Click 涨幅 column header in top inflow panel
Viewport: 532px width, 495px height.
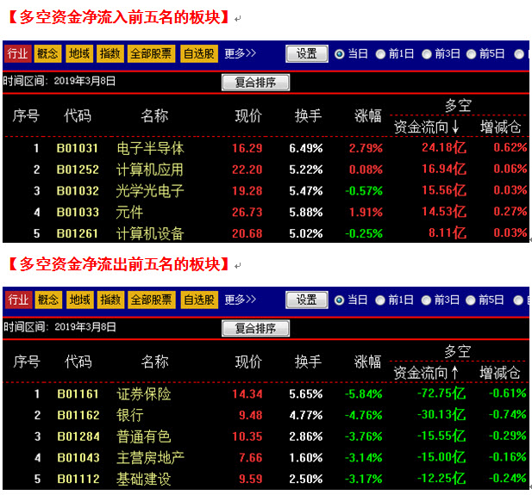368,116
